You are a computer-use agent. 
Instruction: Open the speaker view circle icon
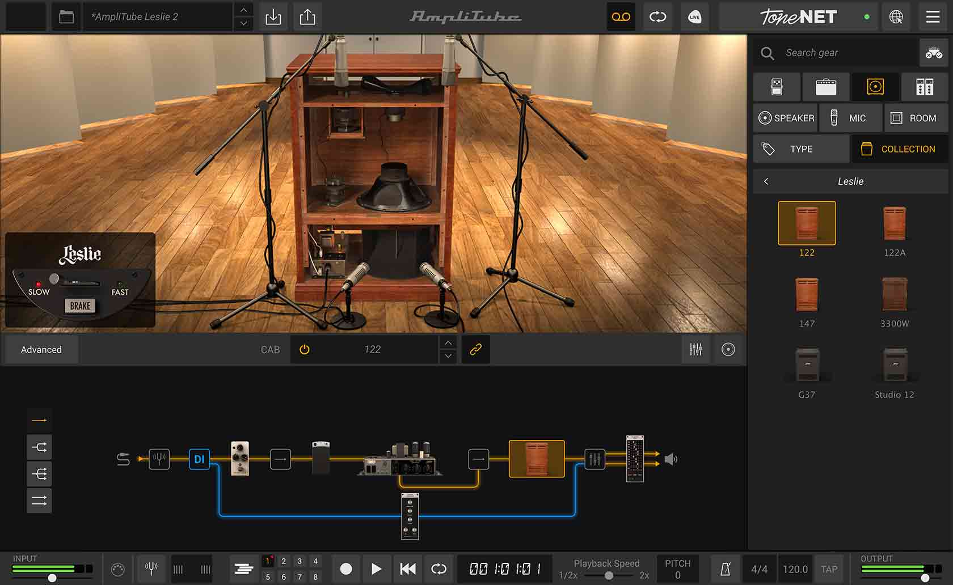coord(728,350)
